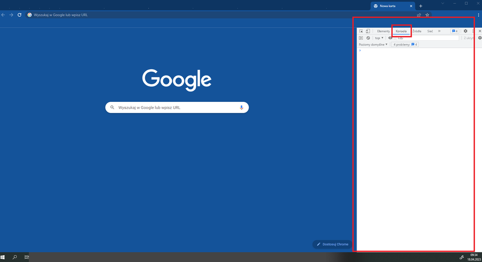The height and width of the screenshot is (262, 482).
Task: Show the console sidebar panel icon
Action: [x=361, y=38]
